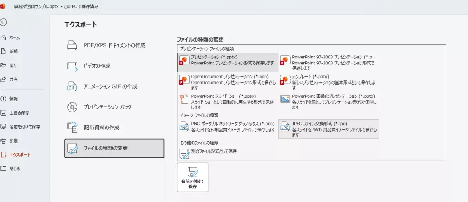Click the Info (情報) circle icon
This screenshot has height=202, width=468.
pyautogui.click(x=4, y=98)
